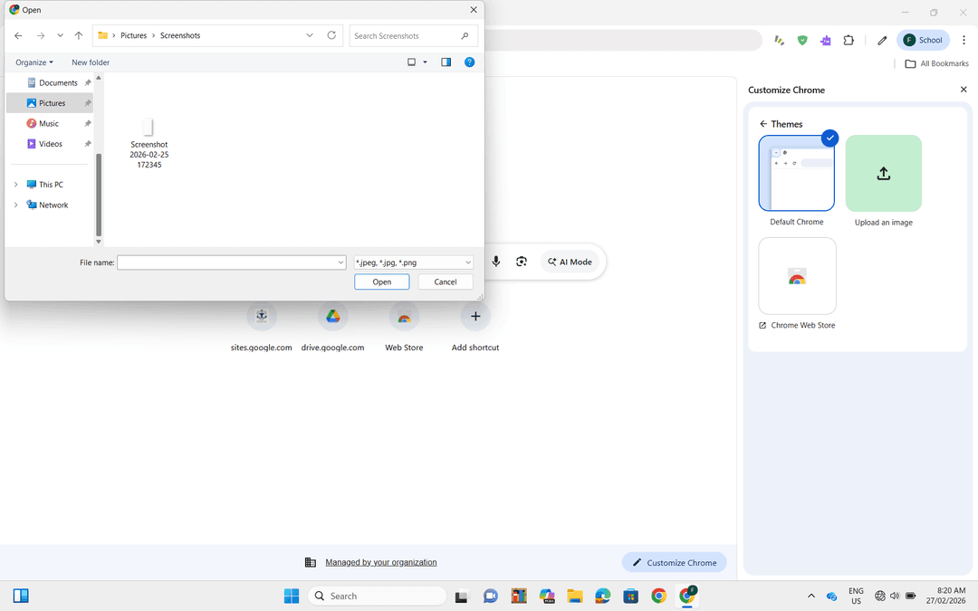
Task: Open Google Lens image search icon
Action: tap(522, 262)
